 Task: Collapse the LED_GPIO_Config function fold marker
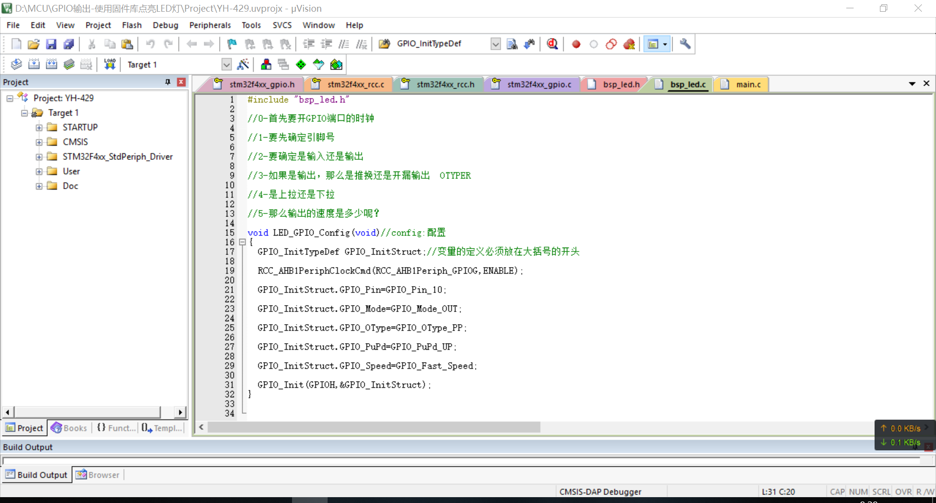coord(242,242)
